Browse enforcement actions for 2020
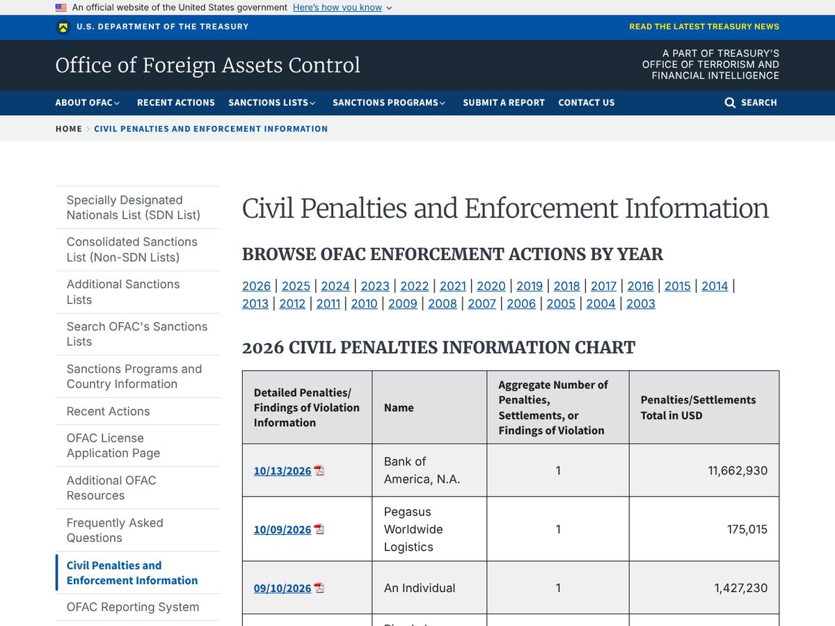The height and width of the screenshot is (626, 835). click(x=491, y=286)
